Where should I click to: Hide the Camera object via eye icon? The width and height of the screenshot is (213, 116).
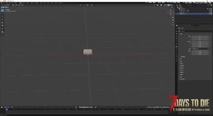click(209, 11)
